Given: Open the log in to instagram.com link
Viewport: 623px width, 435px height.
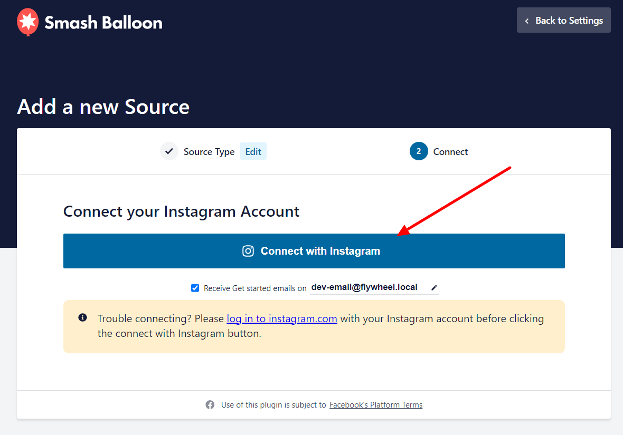Looking at the screenshot, I should click(282, 318).
